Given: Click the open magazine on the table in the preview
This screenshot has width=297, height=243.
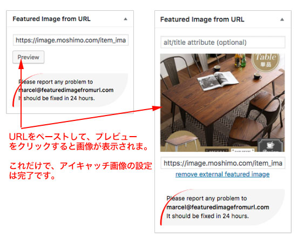Looking at the screenshot, I should [x=218, y=80].
